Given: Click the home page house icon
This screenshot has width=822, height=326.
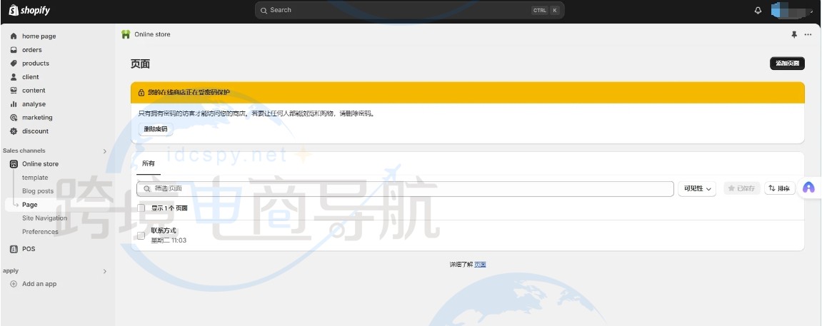Looking at the screenshot, I should pos(14,36).
